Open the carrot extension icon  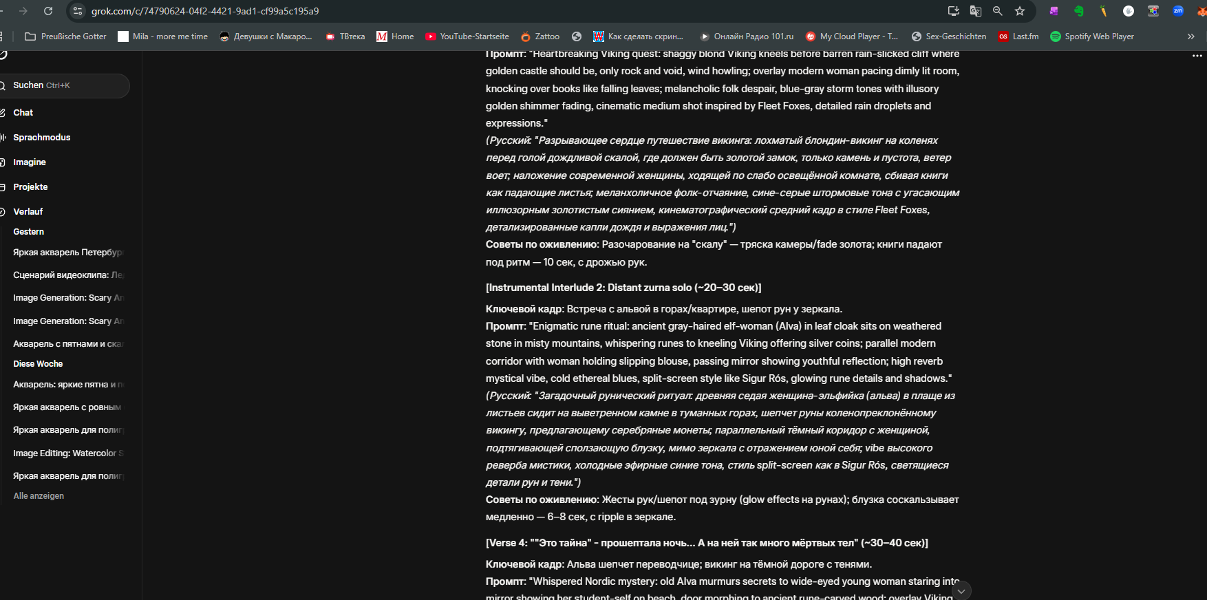pyautogui.click(x=1104, y=11)
